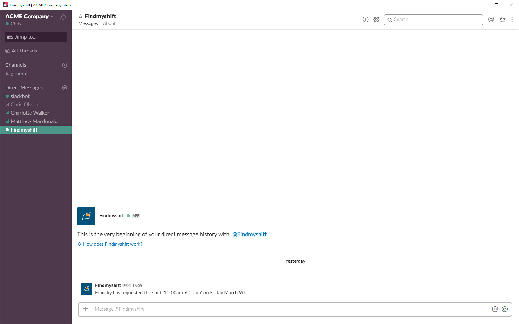
Task: Attach a file with the plus button
Action: [x=85, y=309]
